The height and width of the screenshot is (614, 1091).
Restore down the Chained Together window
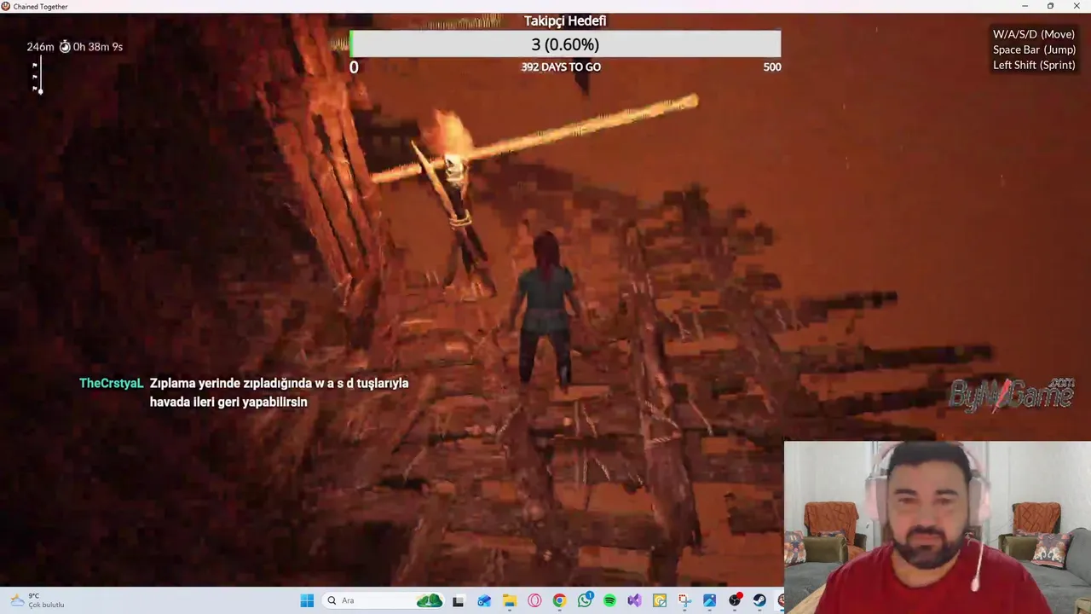point(1050,6)
